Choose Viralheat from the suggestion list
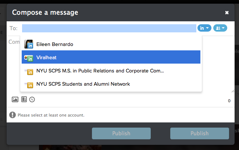Image resolution: width=239 pixels, height=150 pixels. pos(46,58)
